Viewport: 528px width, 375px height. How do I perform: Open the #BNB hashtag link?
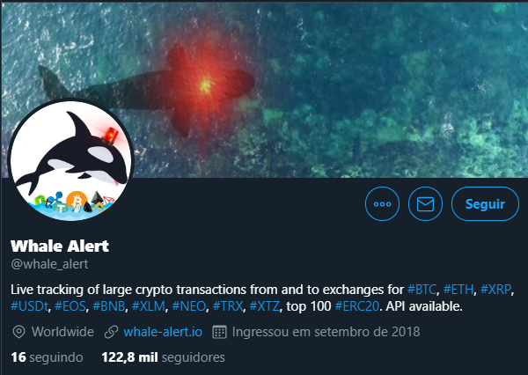[x=109, y=306]
